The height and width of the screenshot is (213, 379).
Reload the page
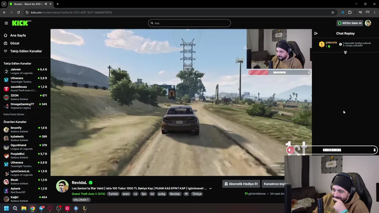(18, 12)
